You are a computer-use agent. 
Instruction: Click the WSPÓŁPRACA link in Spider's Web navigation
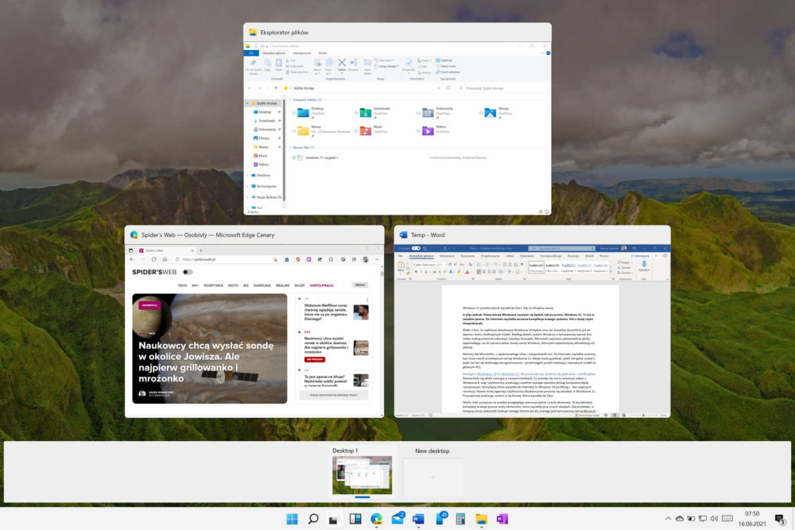pos(321,285)
